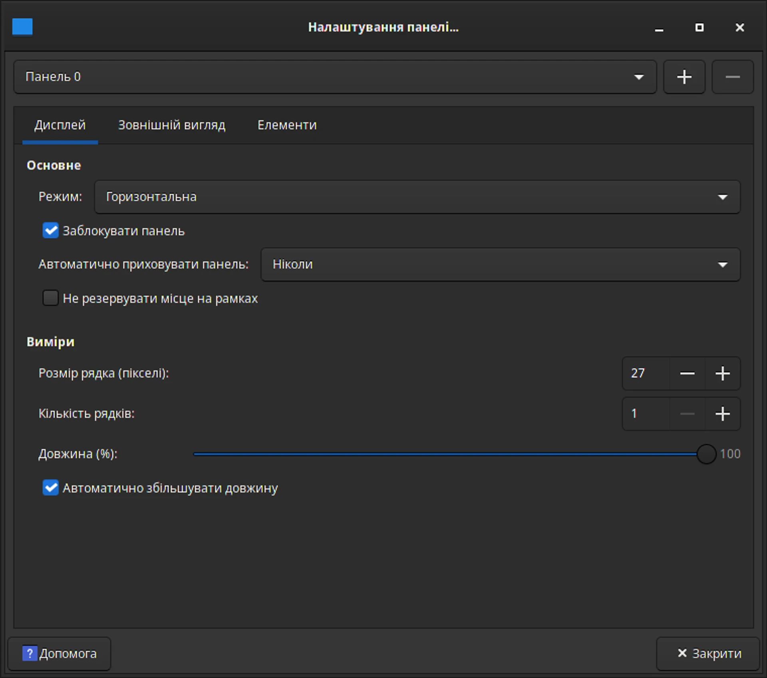
Task: Click the Допомога help button
Action: [x=60, y=654]
